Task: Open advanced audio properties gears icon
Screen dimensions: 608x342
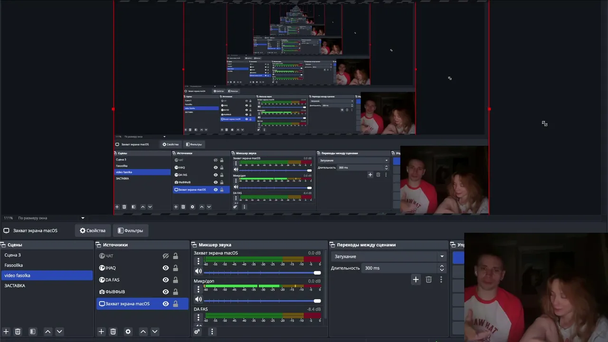Action: 197,332
